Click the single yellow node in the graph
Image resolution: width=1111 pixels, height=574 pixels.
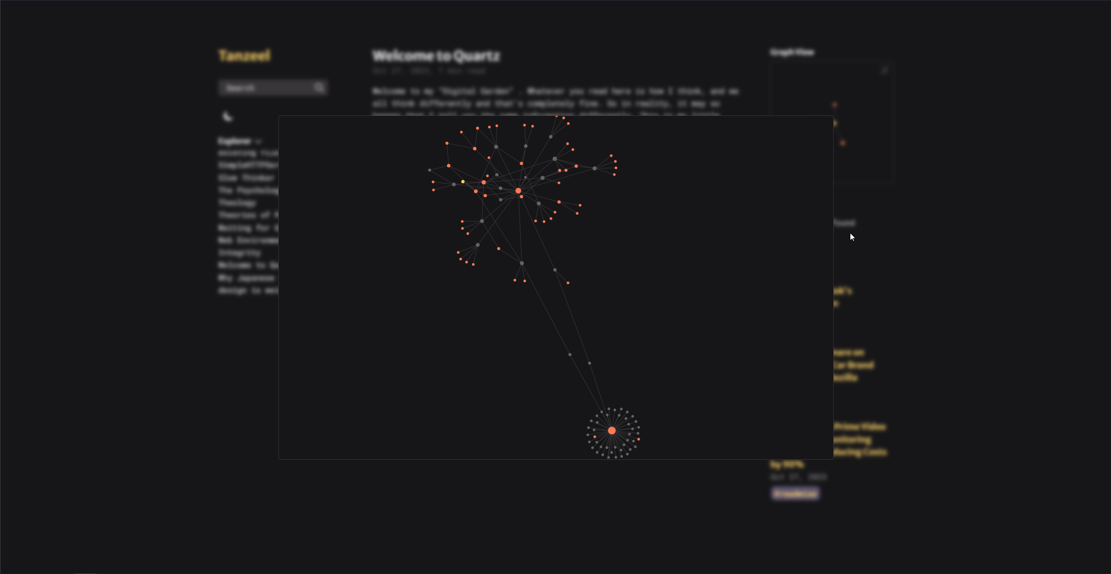point(463,181)
